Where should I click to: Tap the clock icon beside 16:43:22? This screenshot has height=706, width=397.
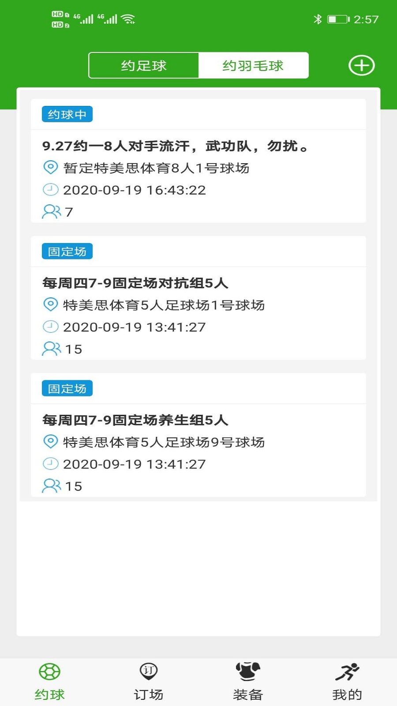click(50, 190)
